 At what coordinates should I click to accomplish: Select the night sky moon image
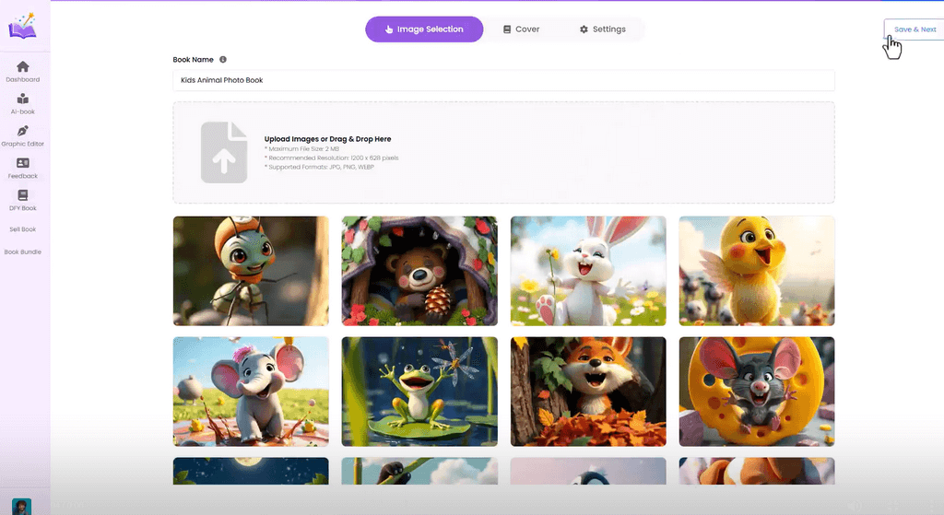click(x=251, y=471)
